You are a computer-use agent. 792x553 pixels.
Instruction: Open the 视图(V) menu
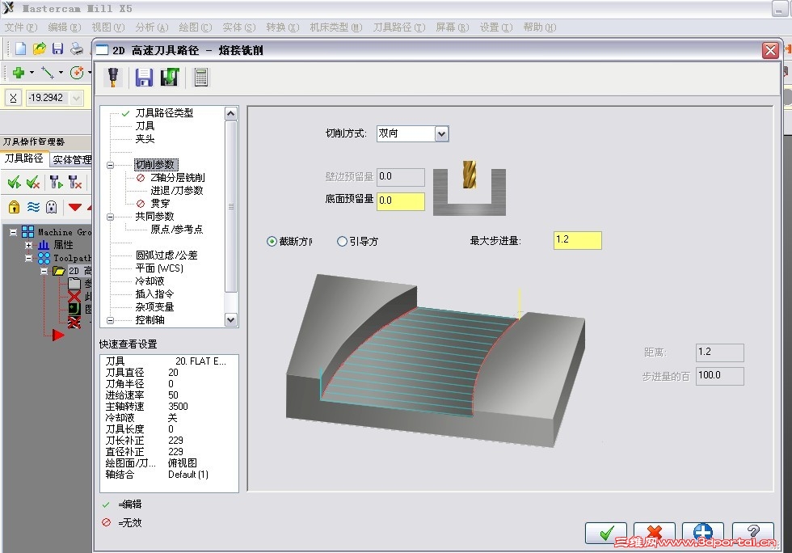pos(108,27)
